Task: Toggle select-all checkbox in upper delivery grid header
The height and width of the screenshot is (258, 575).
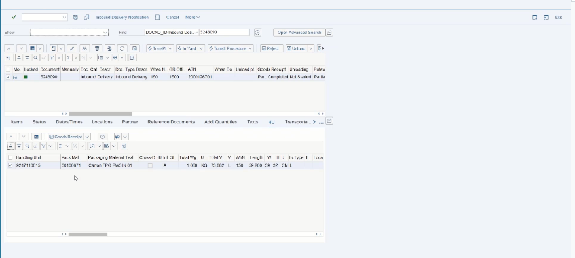Action: (8, 69)
